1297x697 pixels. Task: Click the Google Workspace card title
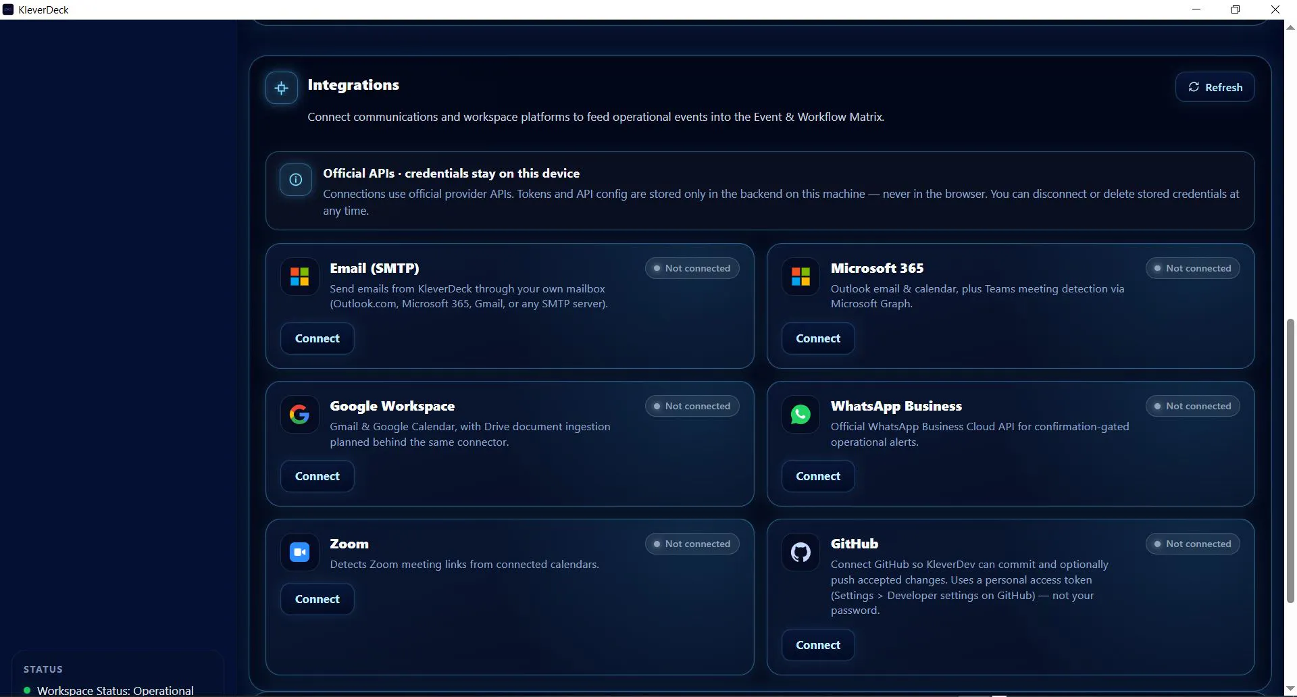pos(392,406)
